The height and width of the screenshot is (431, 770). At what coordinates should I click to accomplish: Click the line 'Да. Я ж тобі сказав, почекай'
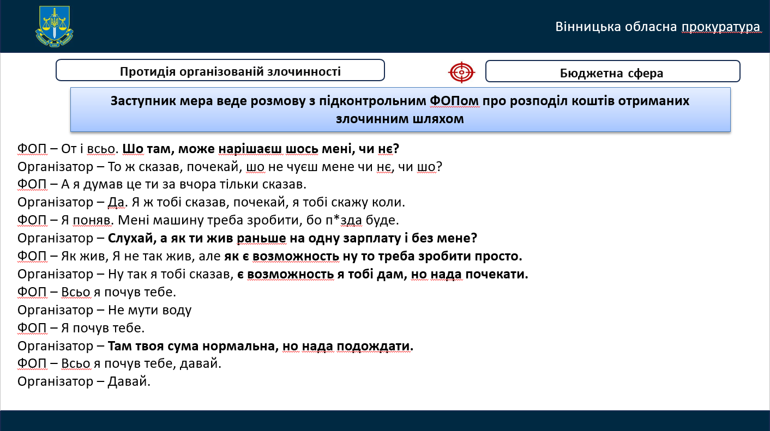211,203
